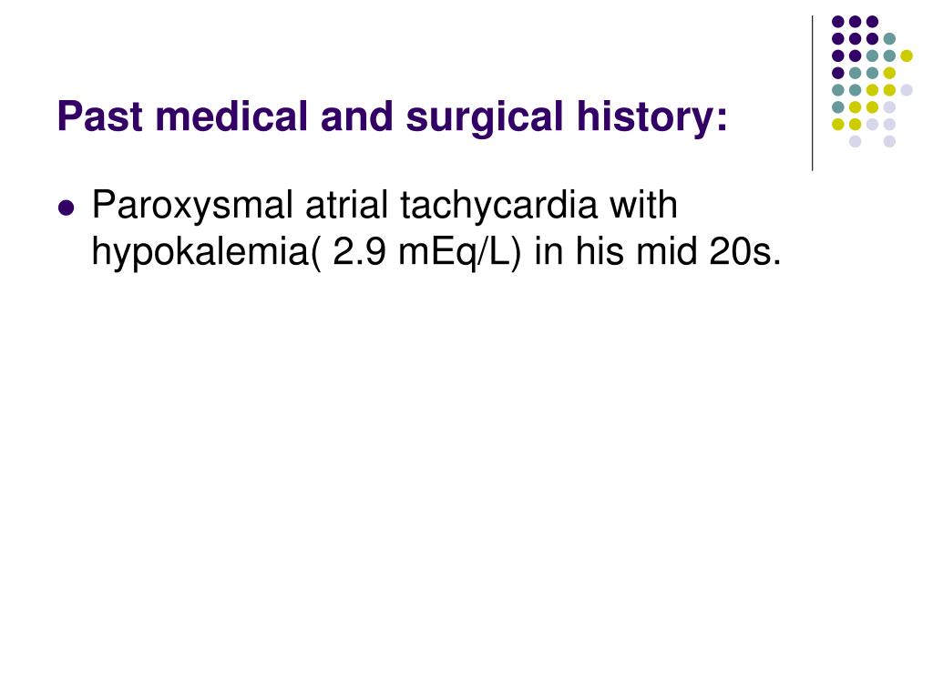This screenshot has width=933, height=699.
Task: Click the word "Past" in the title
Action: 100,116
